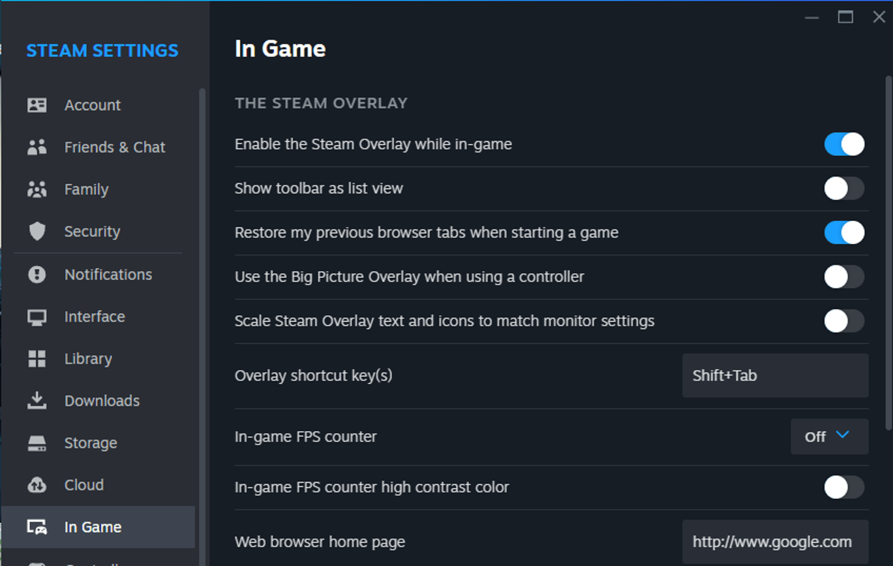Turn on Big Picture Overlay for controllers
The image size is (893, 566).
tap(843, 276)
